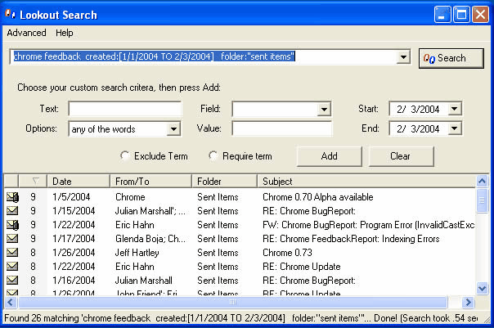Image resolution: width=494 pixels, height=328 pixels.
Task: Click envelope icon for Chrome 0.70 Alpha email
Action: tap(12, 197)
